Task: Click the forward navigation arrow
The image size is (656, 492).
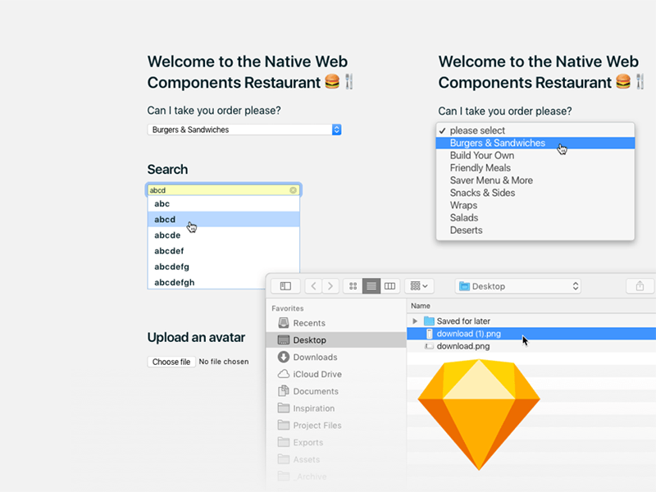Action: 330,285
